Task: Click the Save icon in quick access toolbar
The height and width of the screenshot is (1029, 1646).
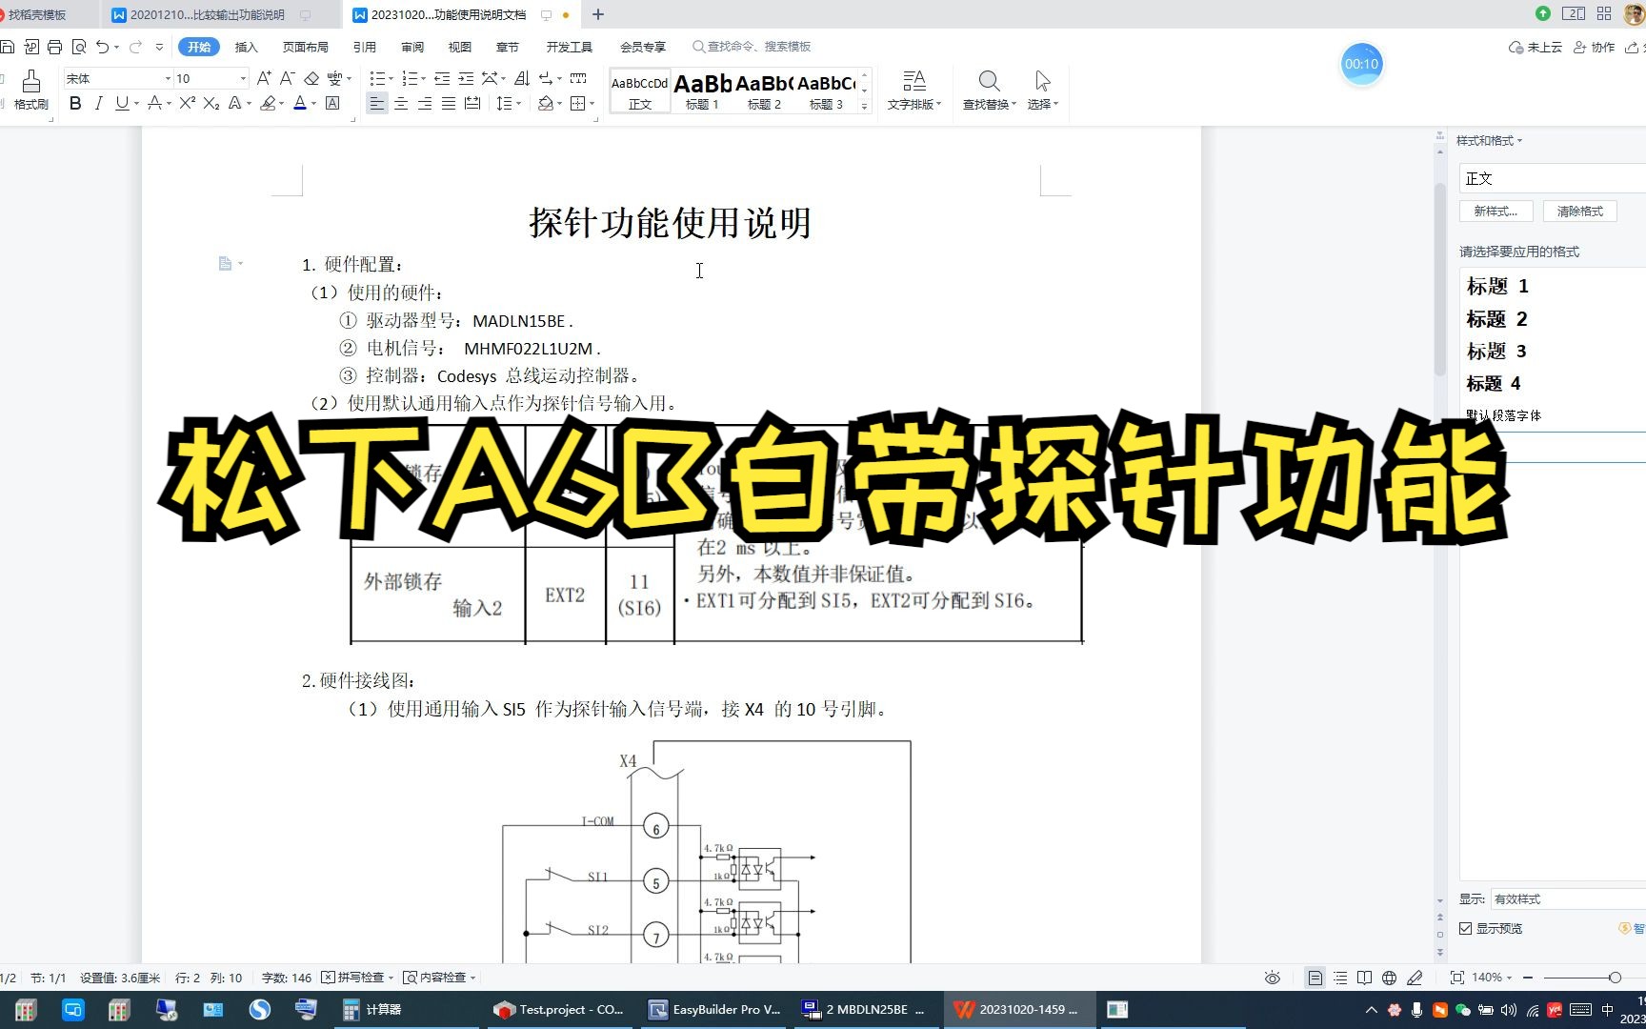Action: [8, 46]
